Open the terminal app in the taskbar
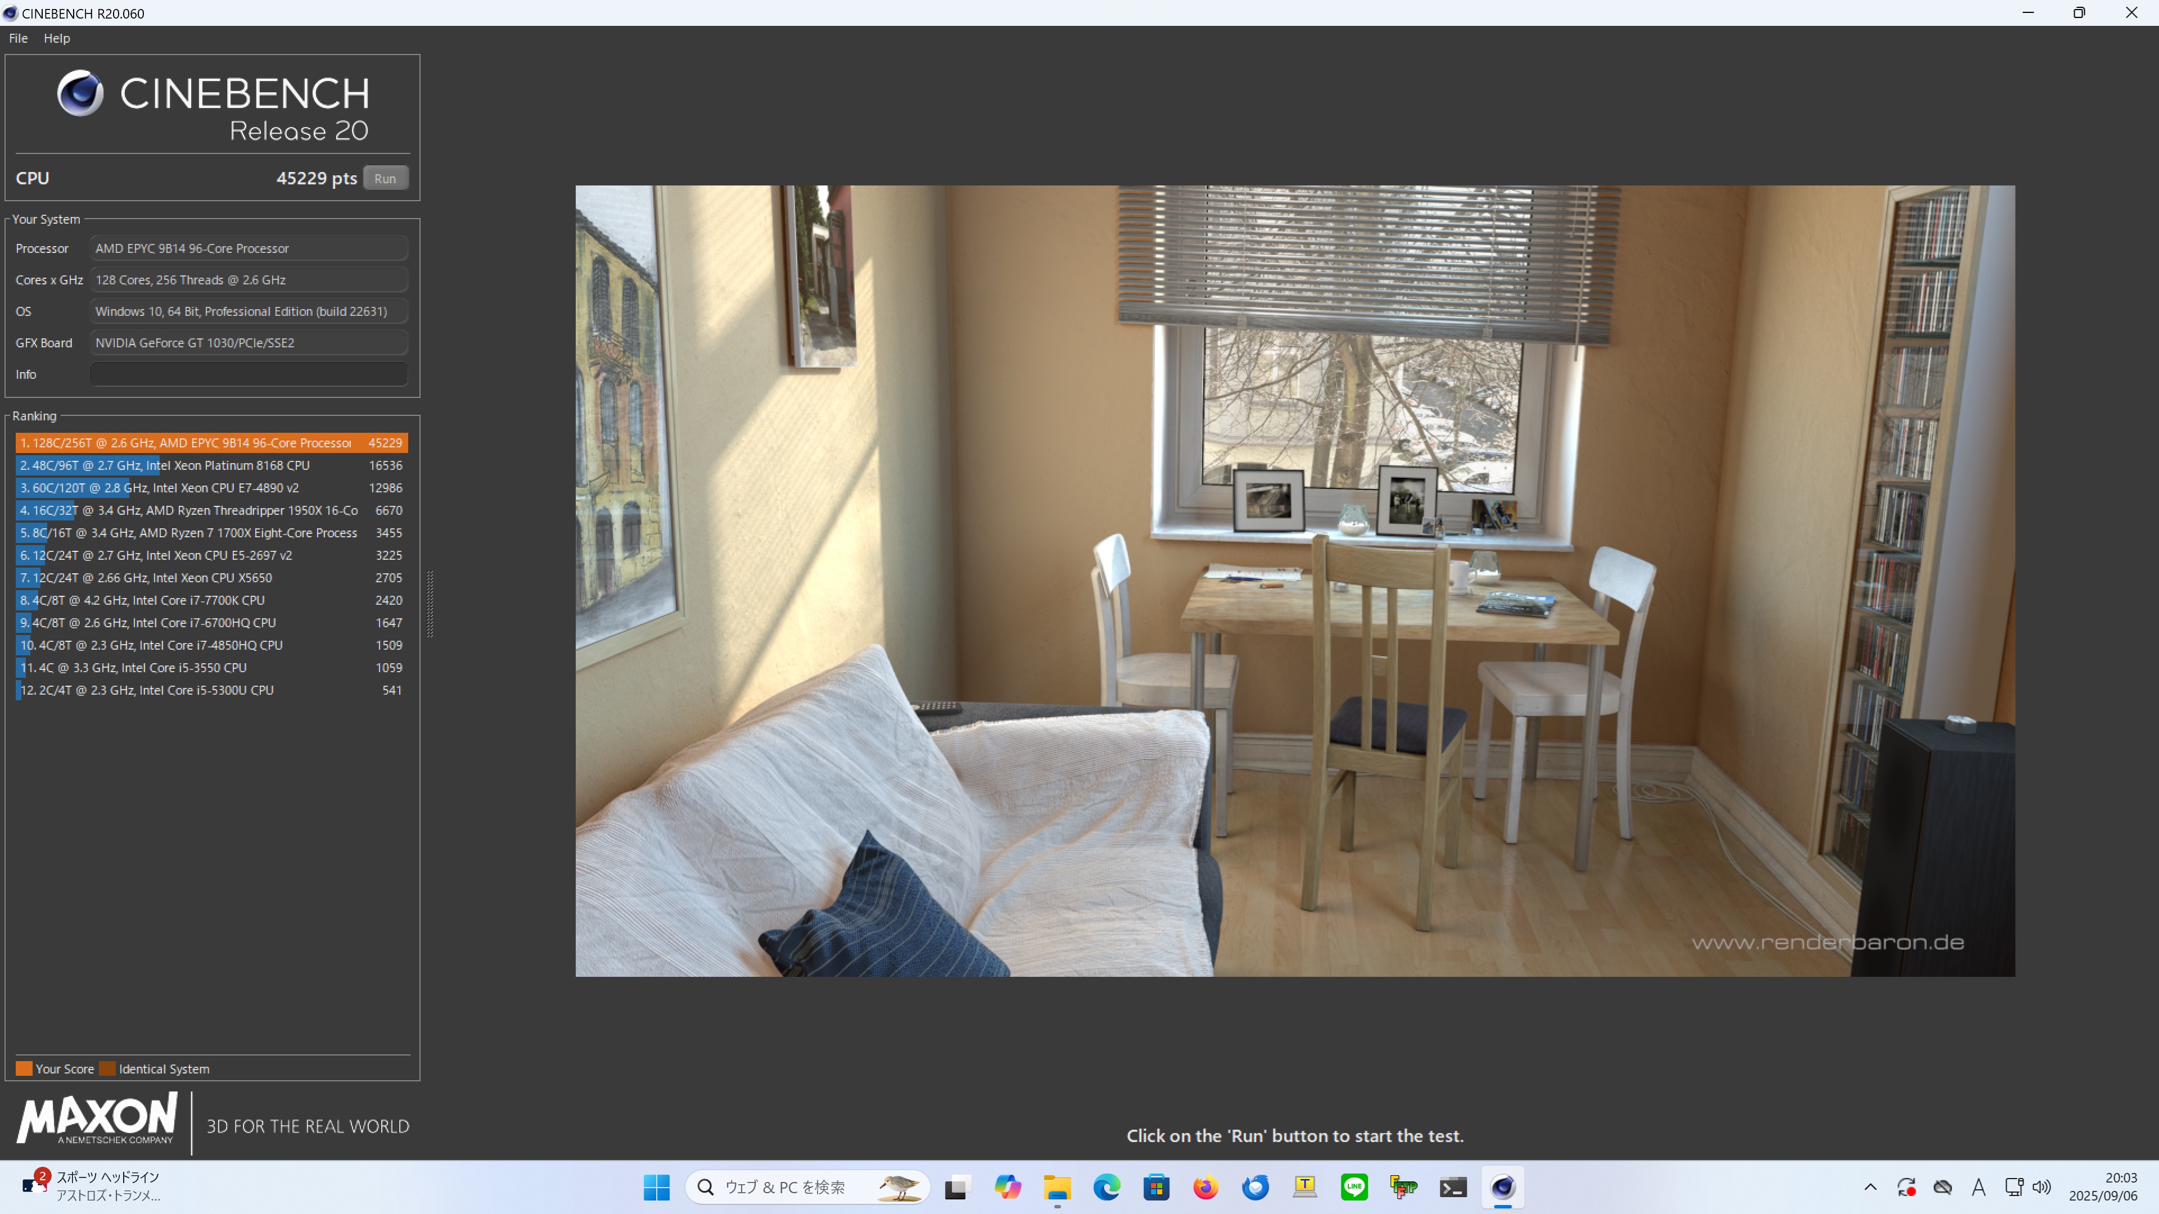 click(1452, 1187)
